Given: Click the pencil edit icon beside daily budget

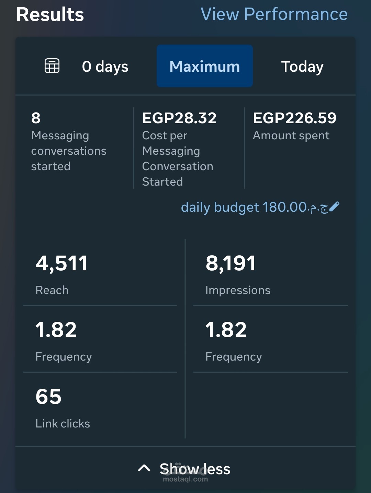Looking at the screenshot, I should click(334, 207).
